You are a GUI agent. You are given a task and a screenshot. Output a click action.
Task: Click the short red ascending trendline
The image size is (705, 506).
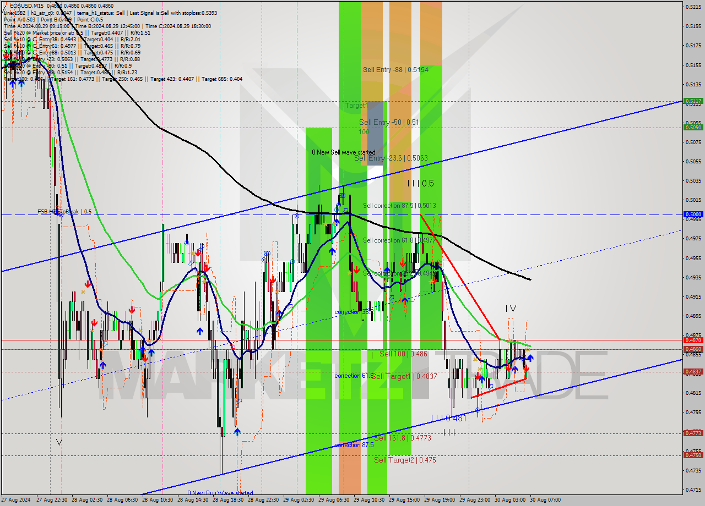tap(498, 388)
